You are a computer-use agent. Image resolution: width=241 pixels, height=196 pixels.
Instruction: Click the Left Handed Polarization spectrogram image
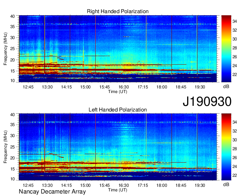[x=118, y=147]
